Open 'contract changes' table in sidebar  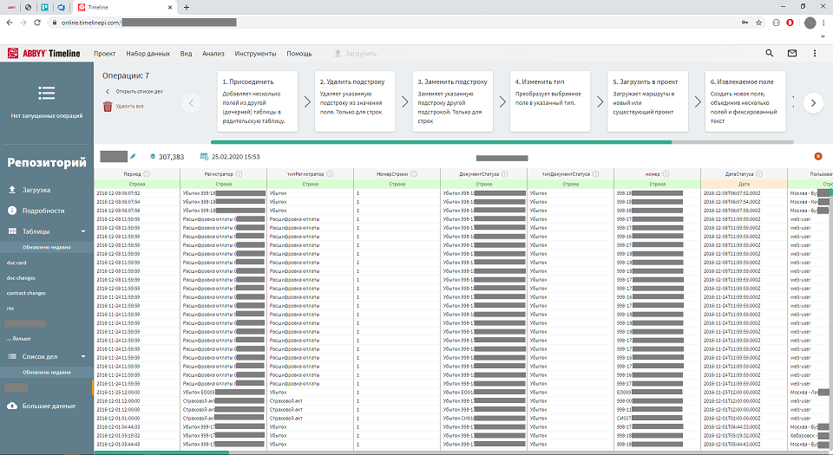pyautogui.click(x=26, y=293)
